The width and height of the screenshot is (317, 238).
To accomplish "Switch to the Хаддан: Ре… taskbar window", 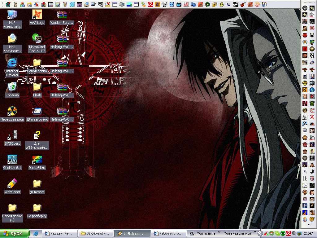I will point(60,234).
